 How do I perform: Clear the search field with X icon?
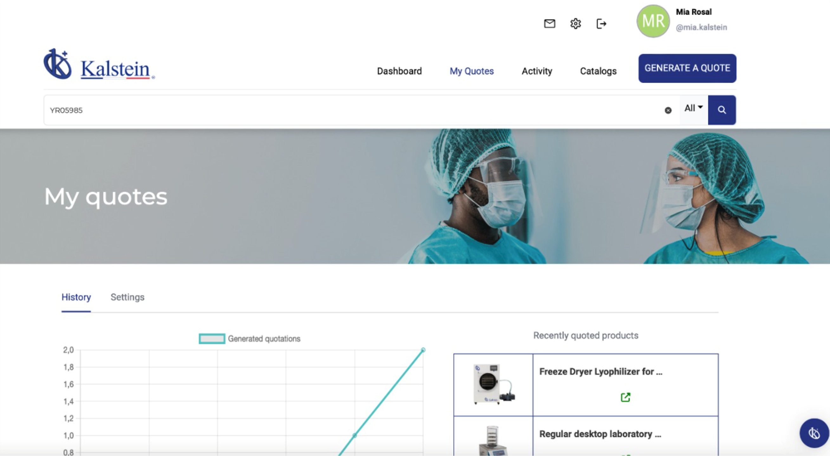668,110
